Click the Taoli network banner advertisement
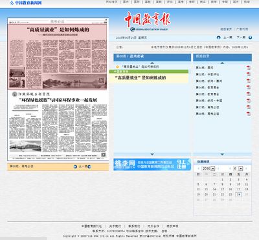The image size is (259, 240). pos(152,165)
